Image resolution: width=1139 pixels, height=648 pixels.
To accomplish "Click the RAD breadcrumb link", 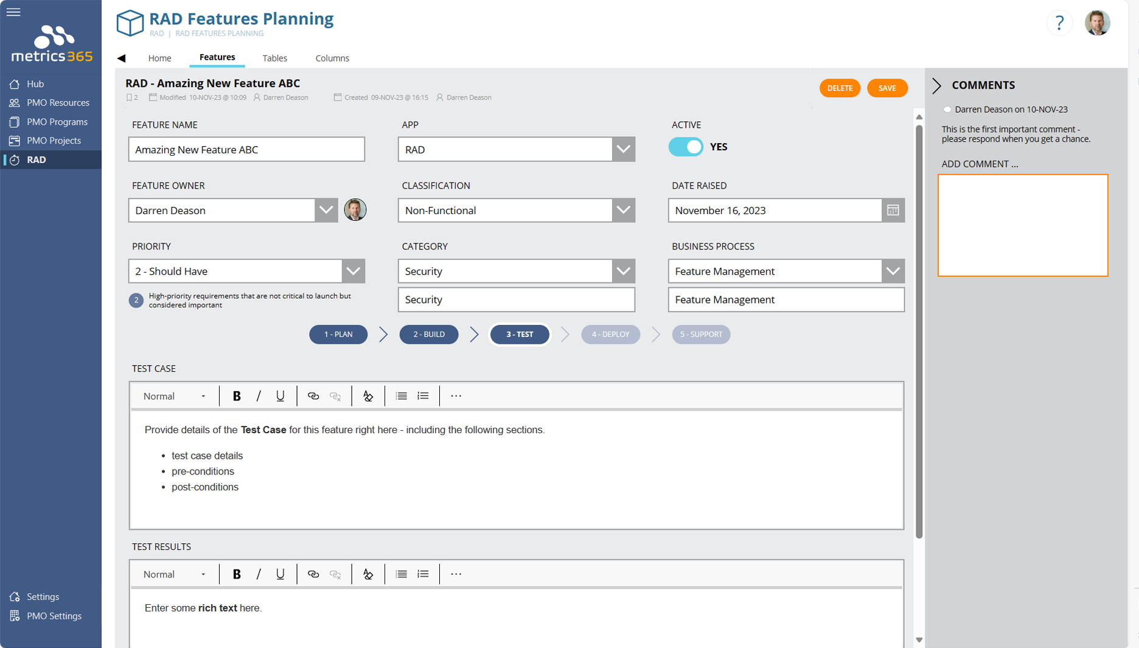I will 156,33.
